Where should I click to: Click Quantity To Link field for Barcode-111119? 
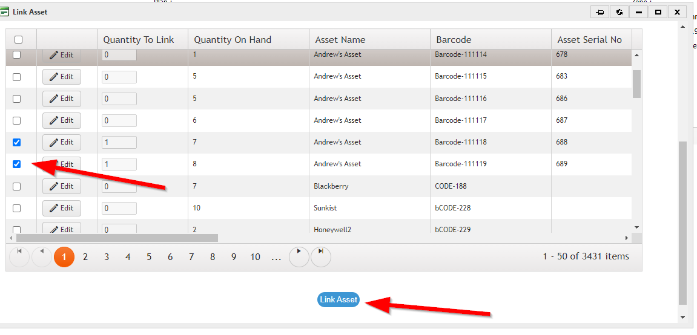click(x=119, y=164)
